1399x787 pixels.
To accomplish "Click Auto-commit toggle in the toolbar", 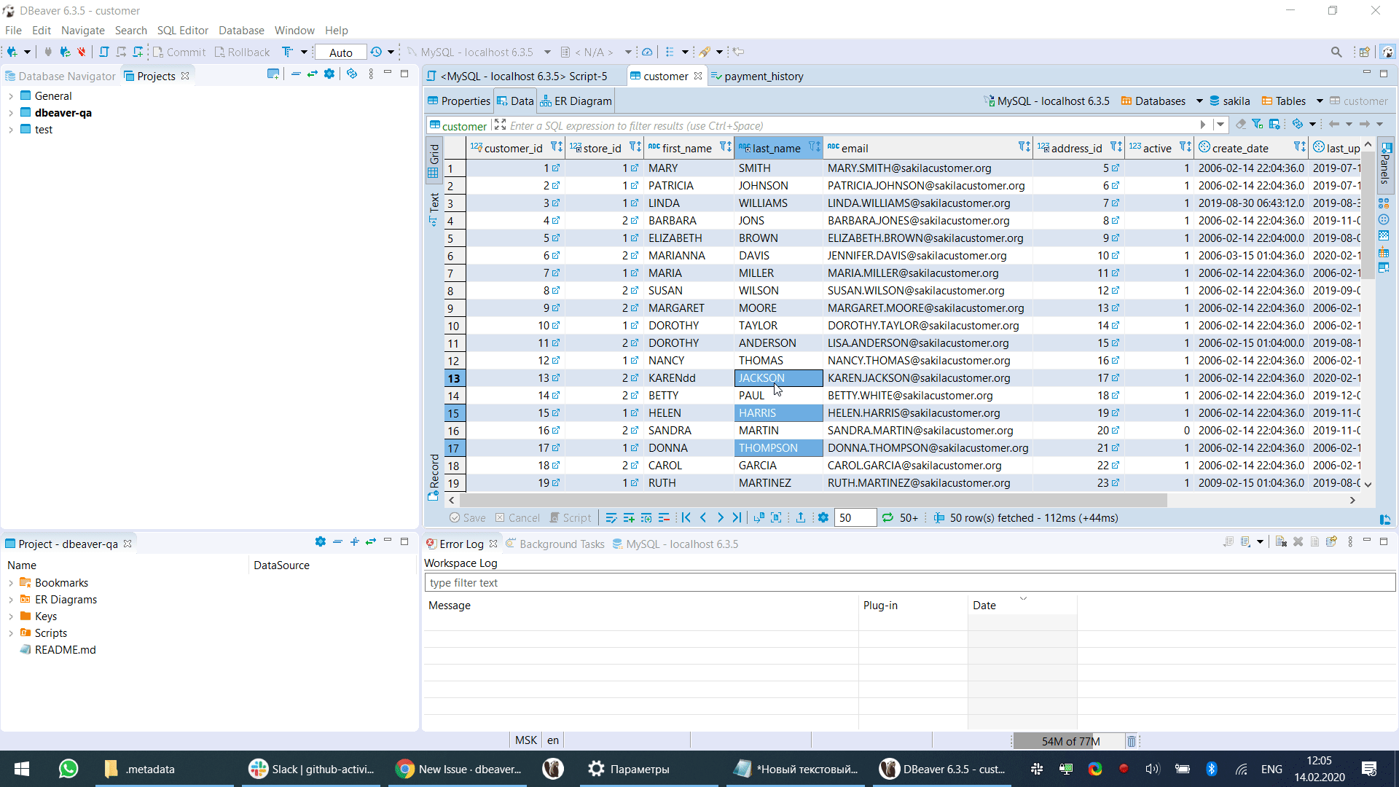I will click(x=340, y=52).
